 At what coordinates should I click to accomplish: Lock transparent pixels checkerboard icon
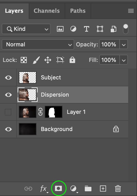[x=24, y=60]
